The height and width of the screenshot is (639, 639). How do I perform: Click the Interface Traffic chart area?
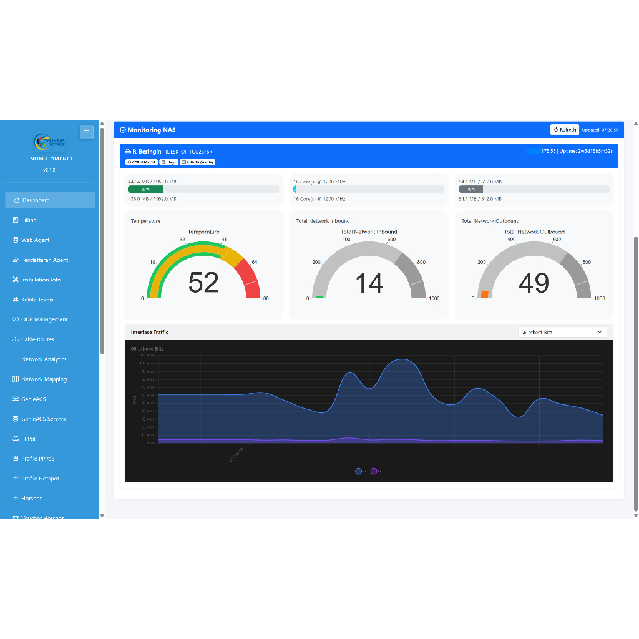tap(369, 411)
